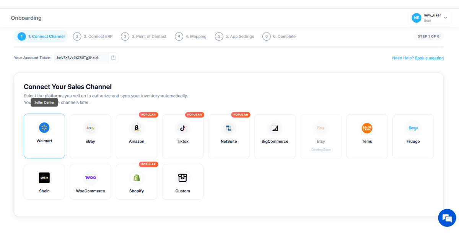
Task: Click the Temu card label
Action: (x=367, y=141)
